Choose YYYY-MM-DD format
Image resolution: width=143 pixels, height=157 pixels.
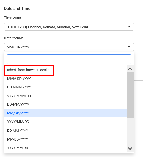coord(65,148)
